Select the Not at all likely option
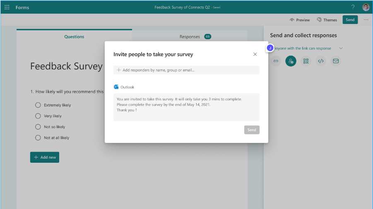Viewport: 373px width, 209px height. pos(52,138)
